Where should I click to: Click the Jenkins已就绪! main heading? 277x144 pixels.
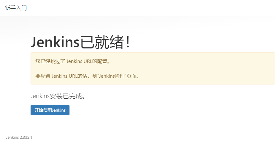pos(81,42)
